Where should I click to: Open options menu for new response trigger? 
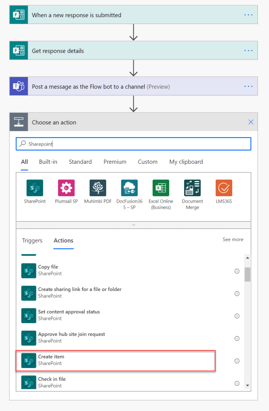pyautogui.click(x=248, y=15)
